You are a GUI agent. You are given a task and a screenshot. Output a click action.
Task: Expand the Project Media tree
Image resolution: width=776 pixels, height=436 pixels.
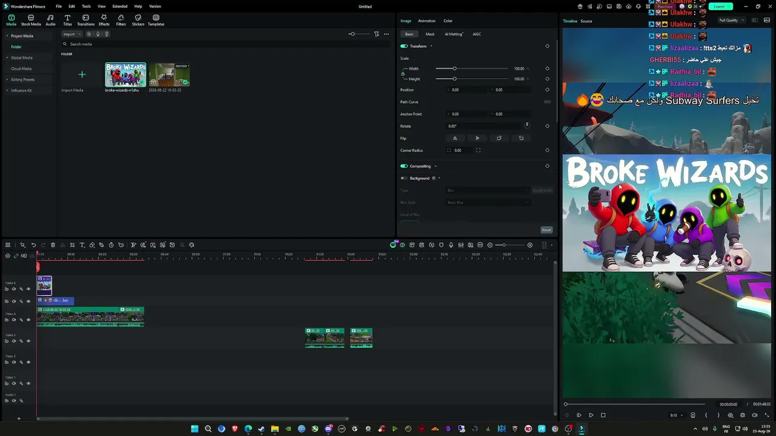coord(8,36)
